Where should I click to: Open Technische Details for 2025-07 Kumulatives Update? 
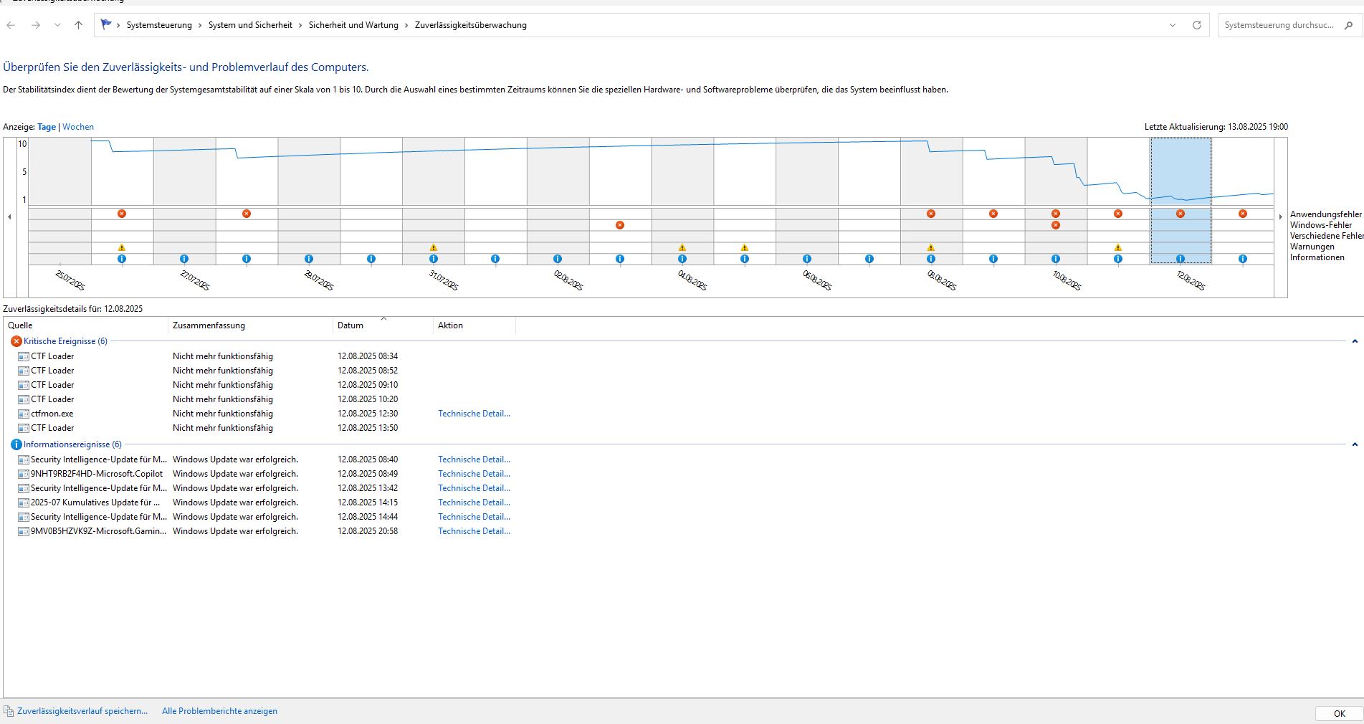[x=474, y=502]
